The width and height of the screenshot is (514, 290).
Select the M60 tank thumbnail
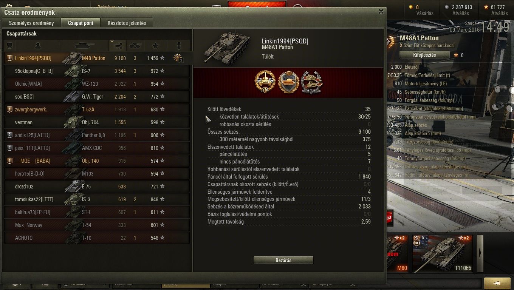click(398, 253)
